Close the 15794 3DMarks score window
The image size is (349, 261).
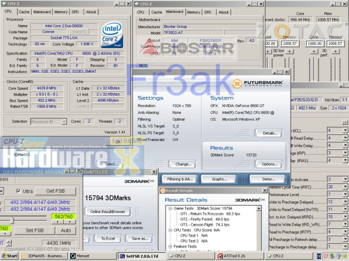click(x=154, y=172)
